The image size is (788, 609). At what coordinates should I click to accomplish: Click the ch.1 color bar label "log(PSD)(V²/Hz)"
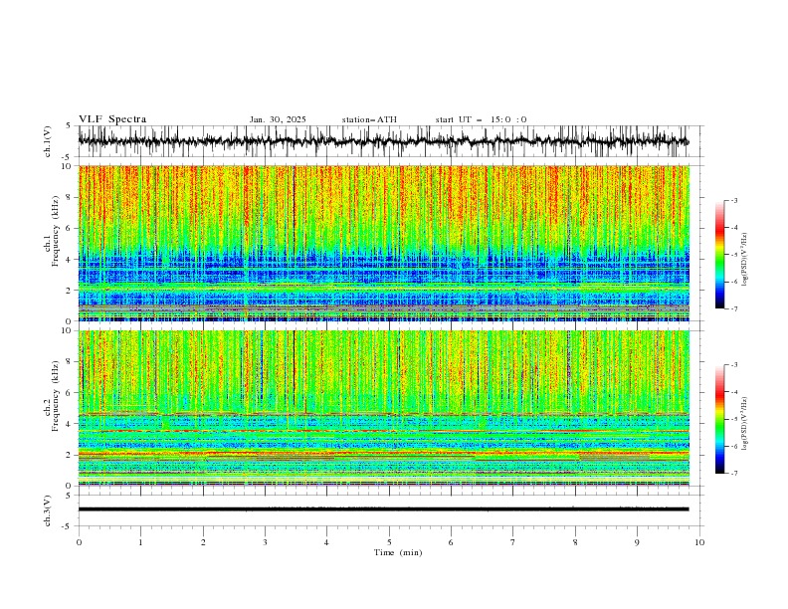pyautogui.click(x=745, y=260)
